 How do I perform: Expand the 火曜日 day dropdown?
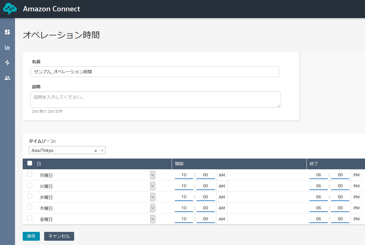click(x=153, y=186)
